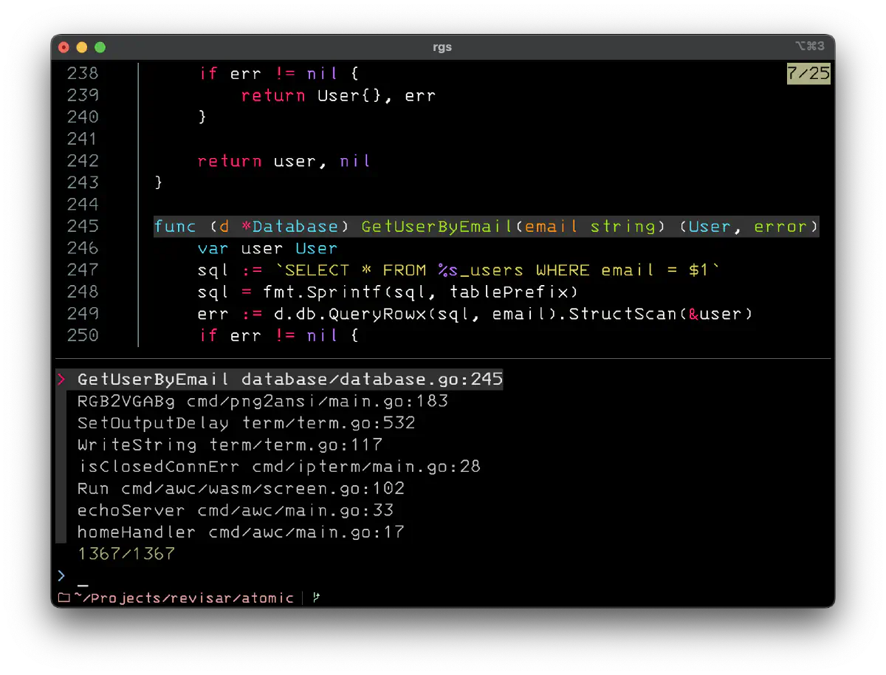The width and height of the screenshot is (886, 675).
Task: Pick the homeHandler main.go:17 entry
Action: pos(241,532)
